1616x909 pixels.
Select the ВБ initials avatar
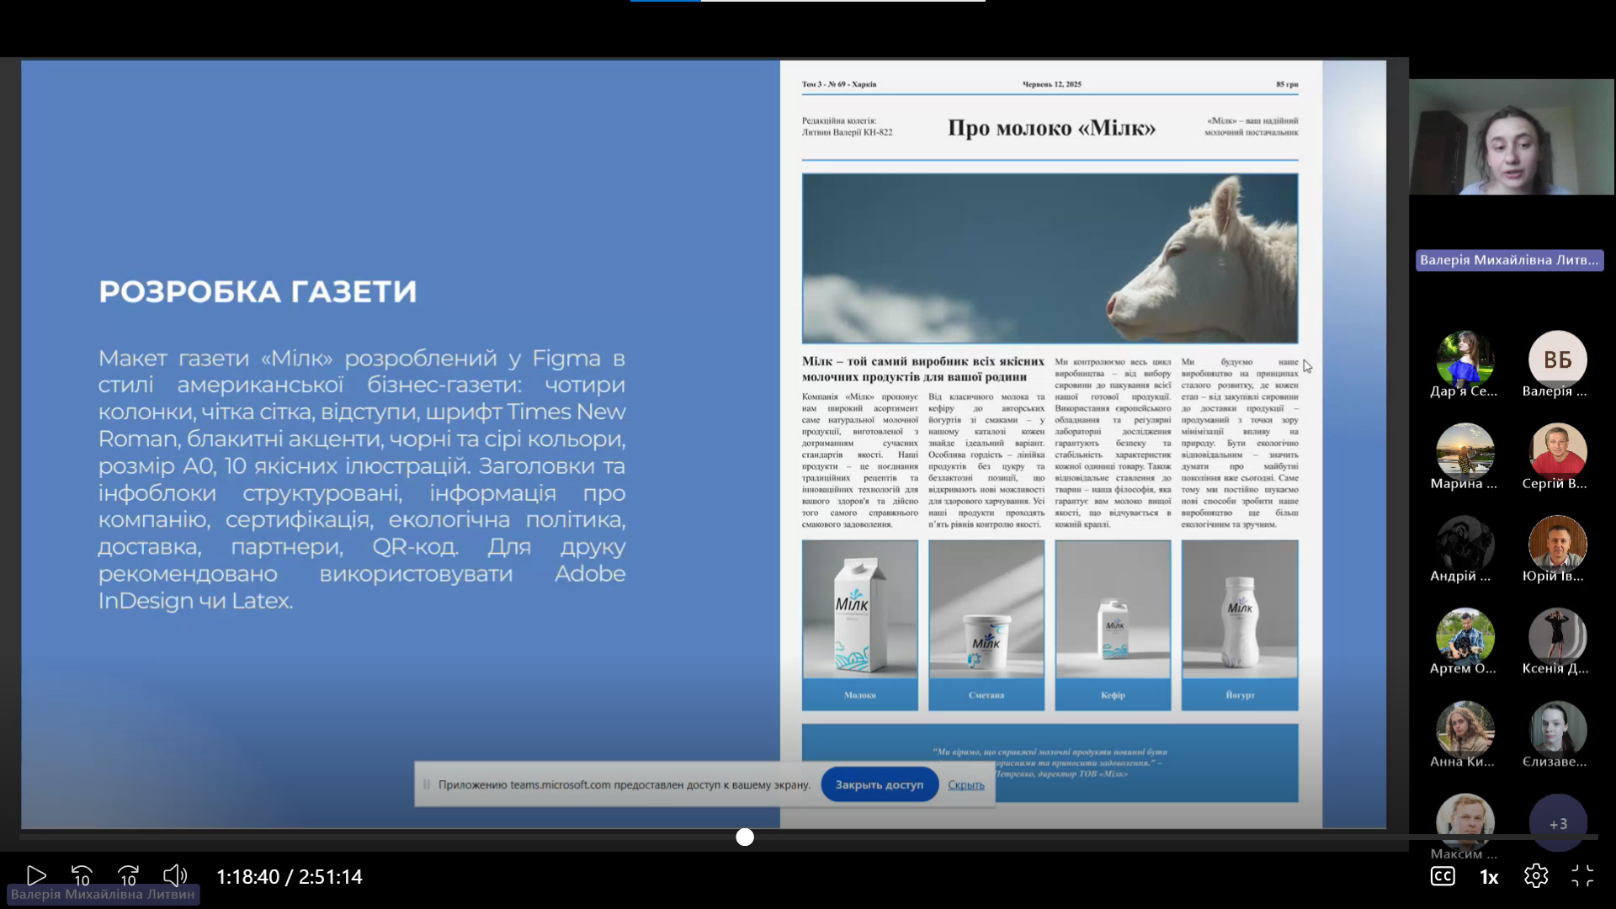pos(1558,359)
